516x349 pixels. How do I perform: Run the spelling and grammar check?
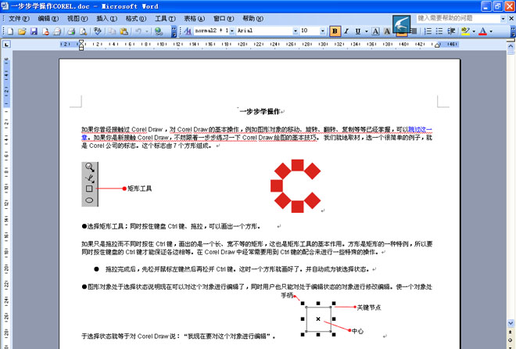[x=98, y=31]
